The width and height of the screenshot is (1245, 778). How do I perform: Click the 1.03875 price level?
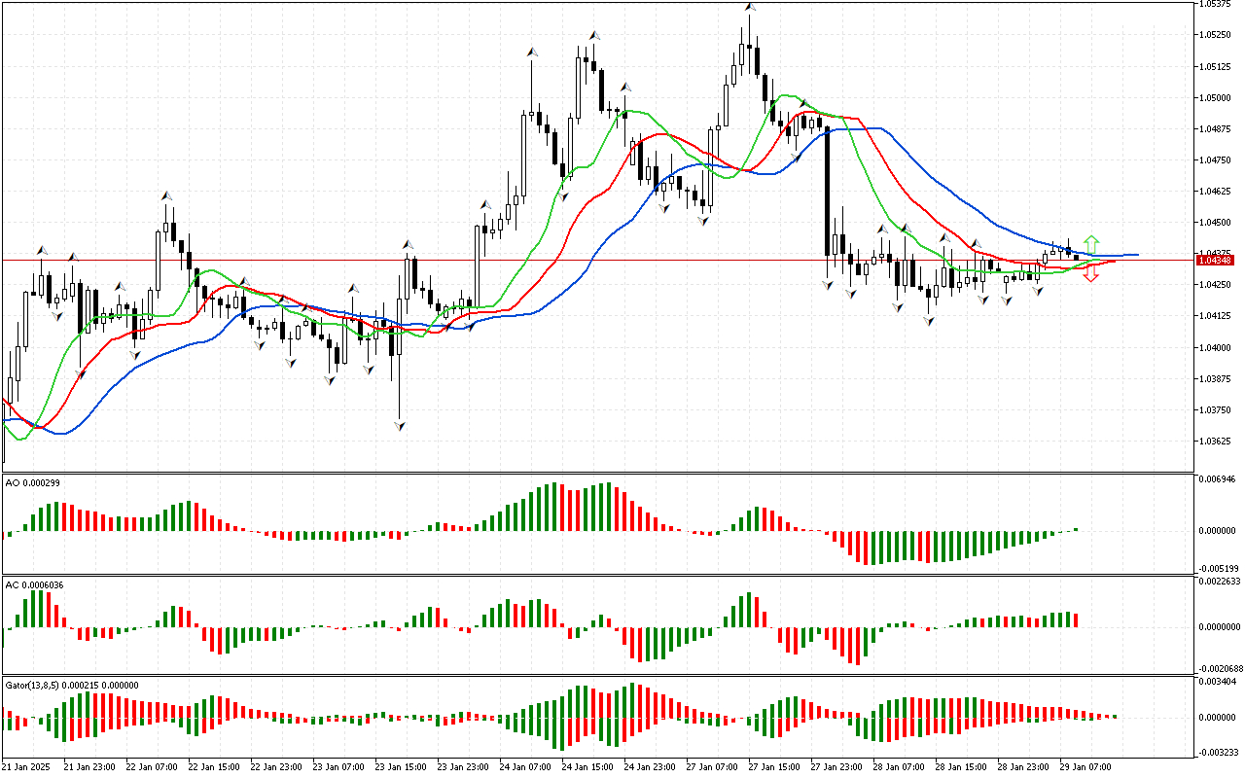[1216, 378]
